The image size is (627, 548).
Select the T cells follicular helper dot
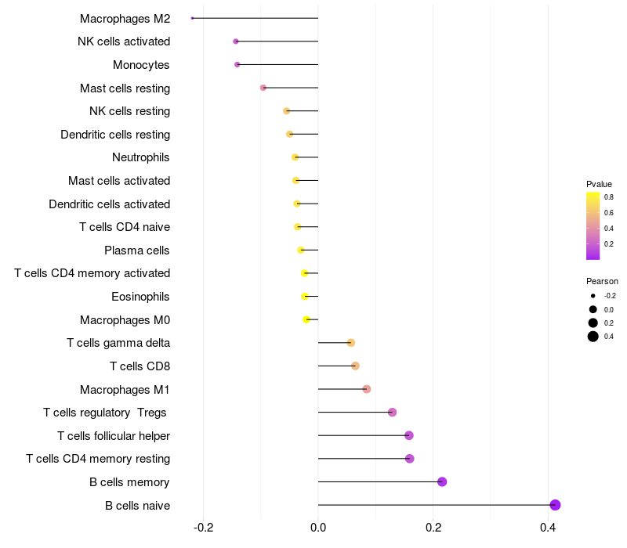(x=408, y=435)
